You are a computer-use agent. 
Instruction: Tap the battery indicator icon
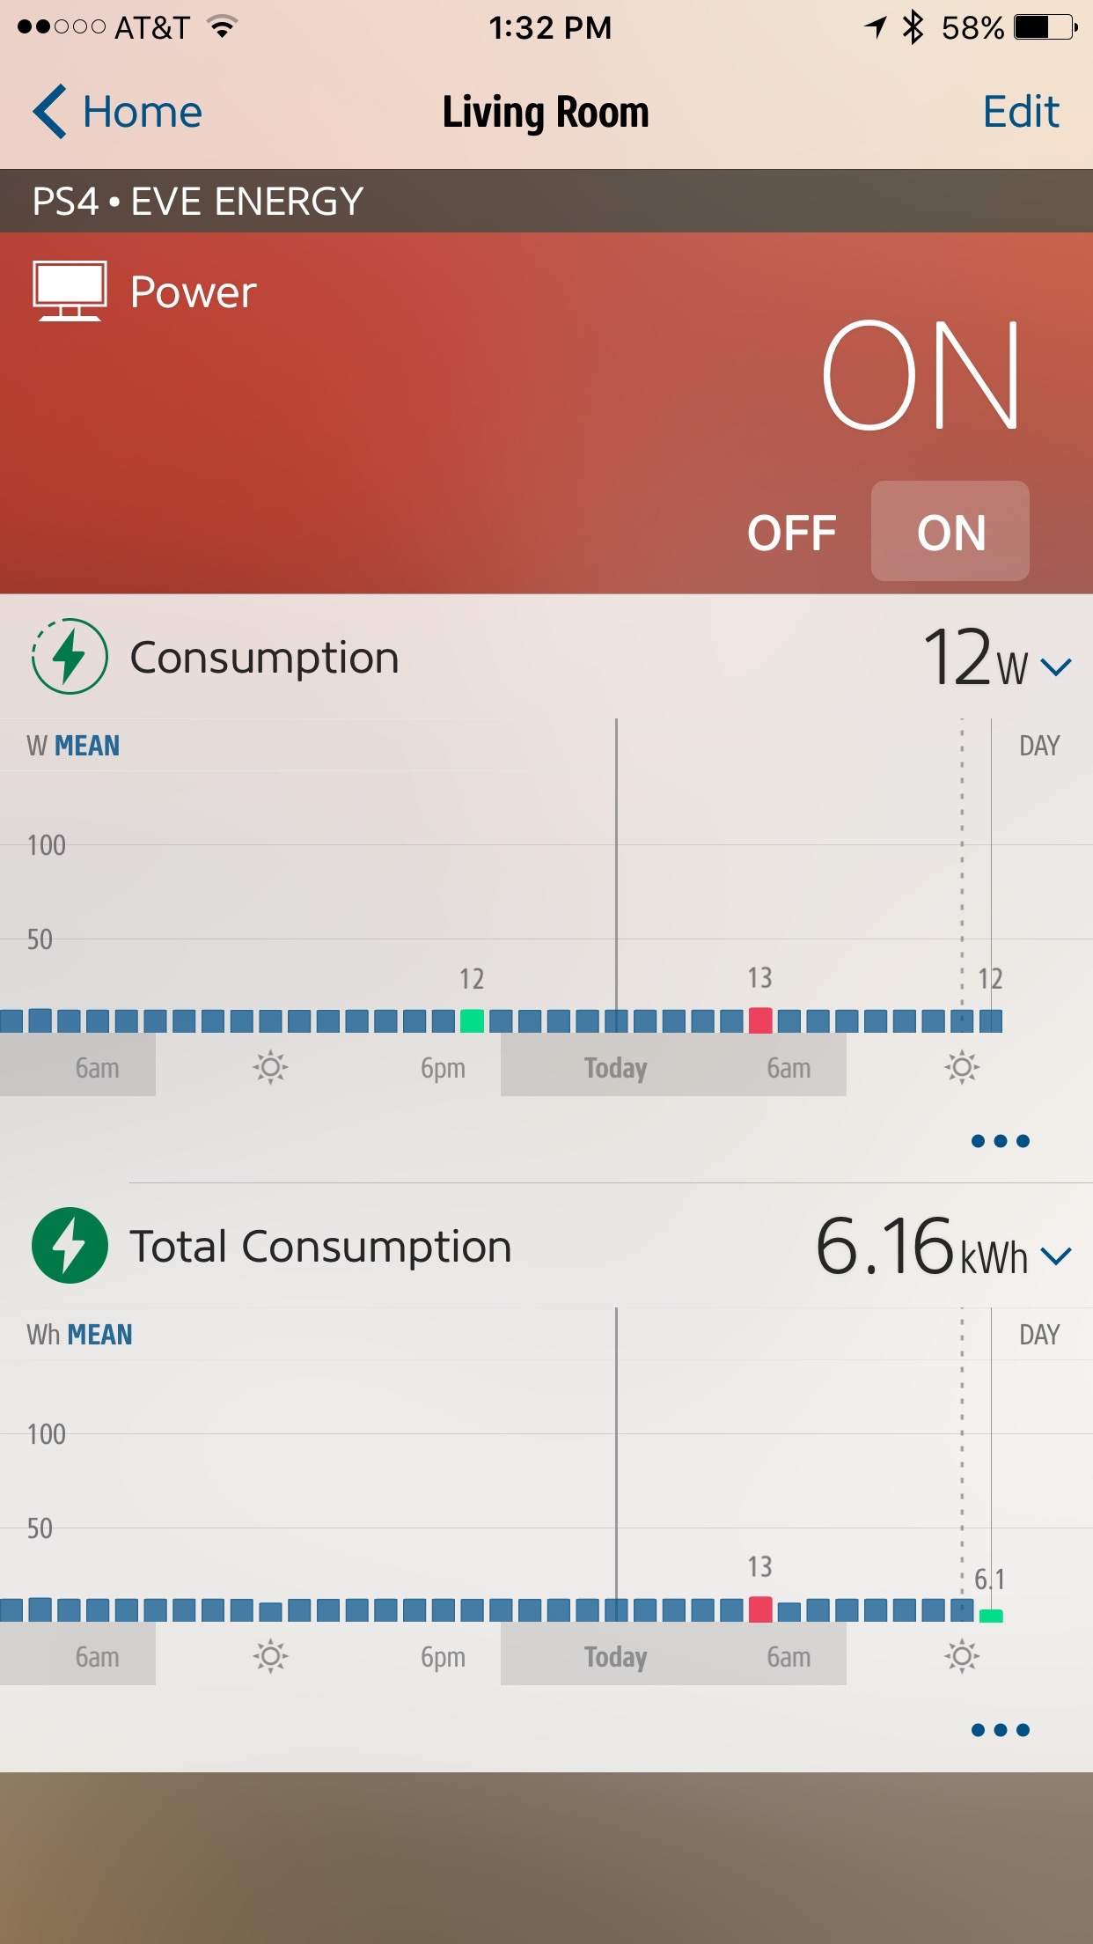point(1045,27)
